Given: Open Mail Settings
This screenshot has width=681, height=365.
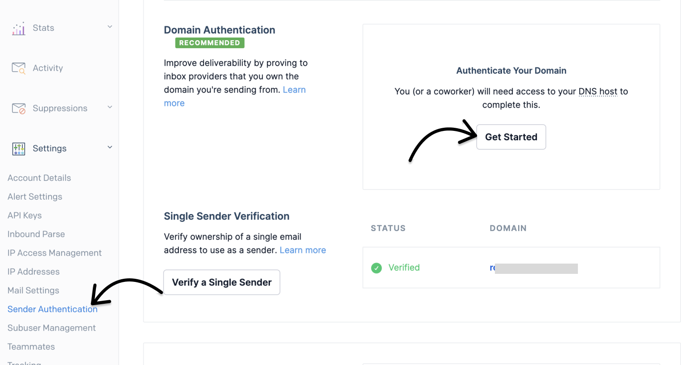Looking at the screenshot, I should (x=33, y=290).
